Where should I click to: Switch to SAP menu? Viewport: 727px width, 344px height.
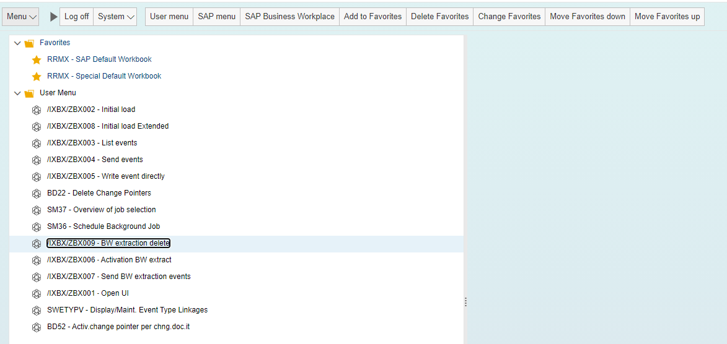216,17
